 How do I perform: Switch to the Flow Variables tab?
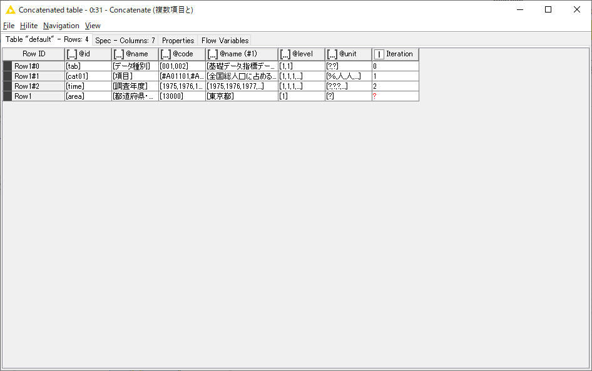click(225, 41)
